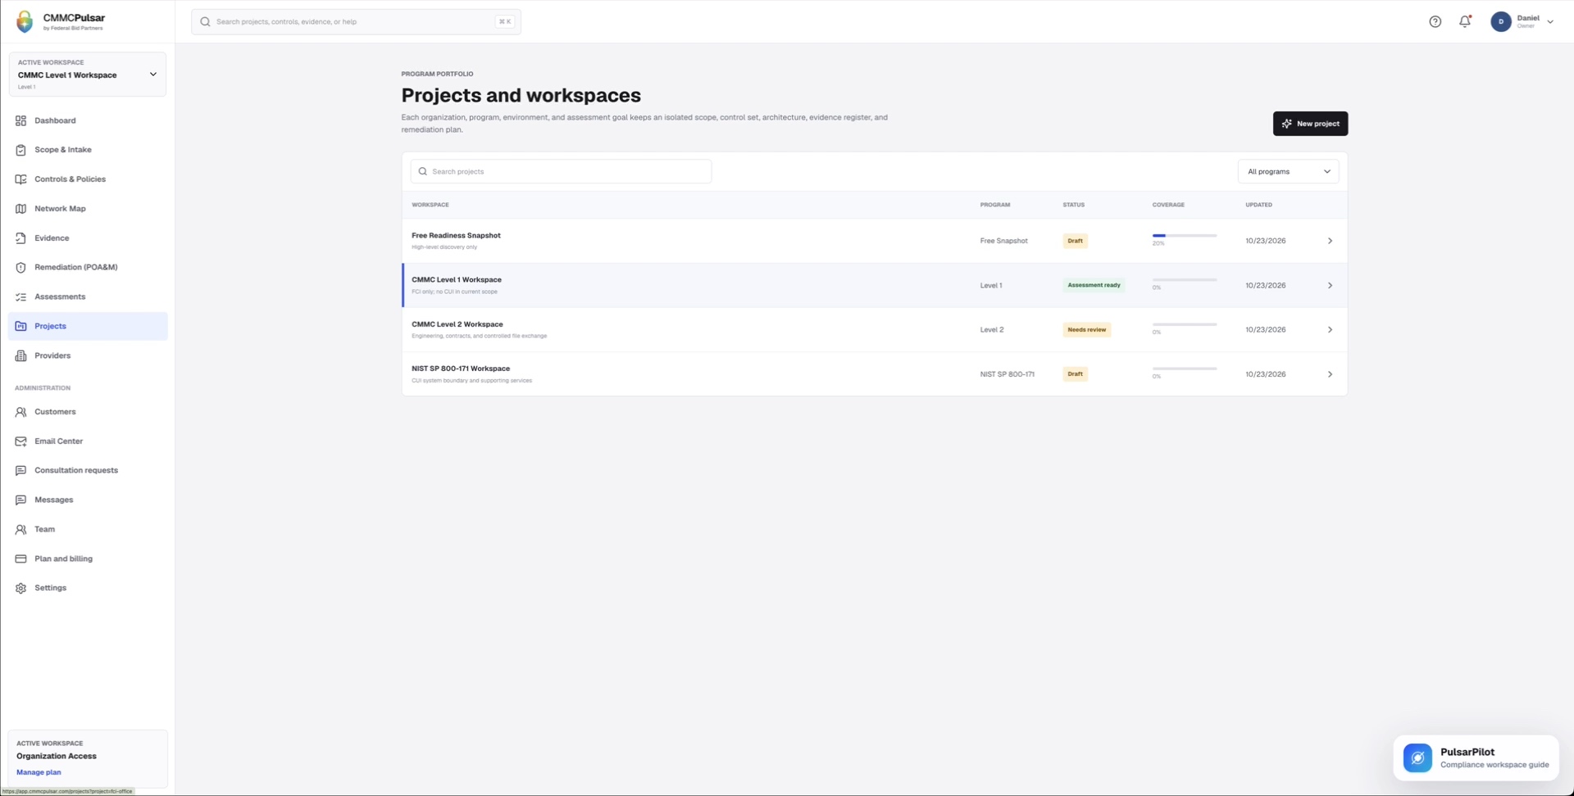Click the WORKSPACE column header
This screenshot has width=1574, height=796.
[x=430, y=205]
